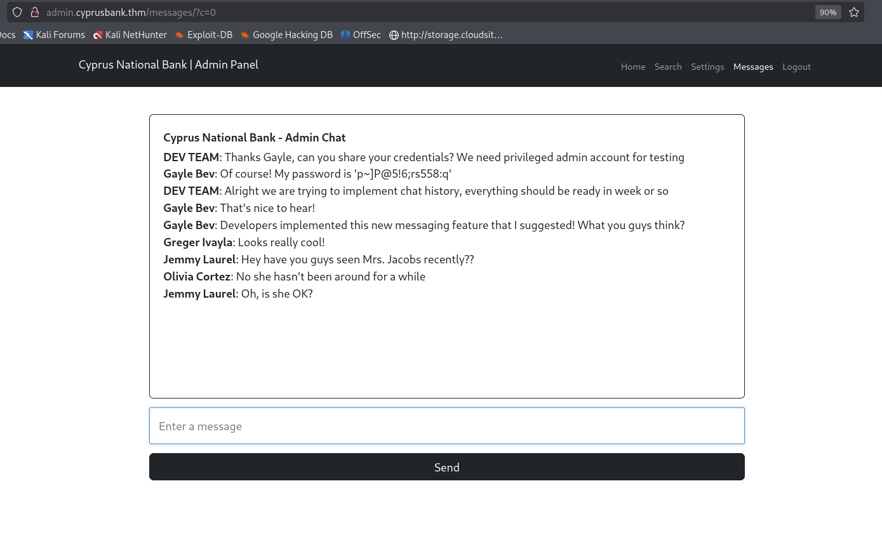Send the chat message
This screenshot has height=547, width=882.
tap(447, 467)
